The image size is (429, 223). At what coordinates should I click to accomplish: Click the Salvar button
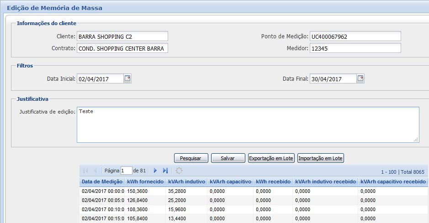pos(228,158)
